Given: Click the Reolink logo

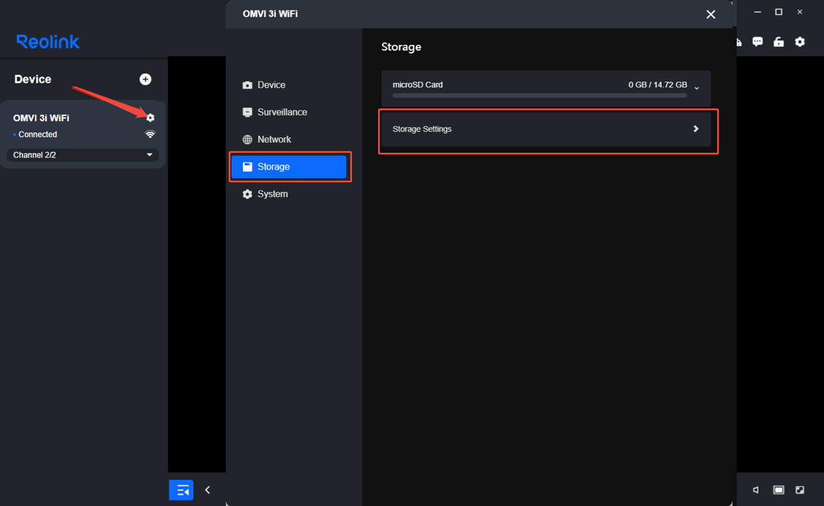Looking at the screenshot, I should pyautogui.click(x=48, y=42).
